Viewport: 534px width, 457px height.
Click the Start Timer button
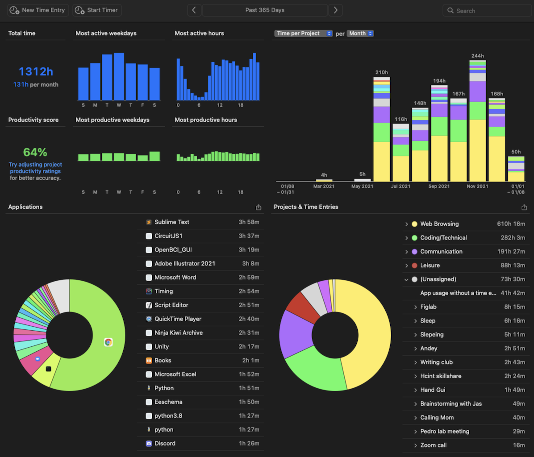coord(97,10)
